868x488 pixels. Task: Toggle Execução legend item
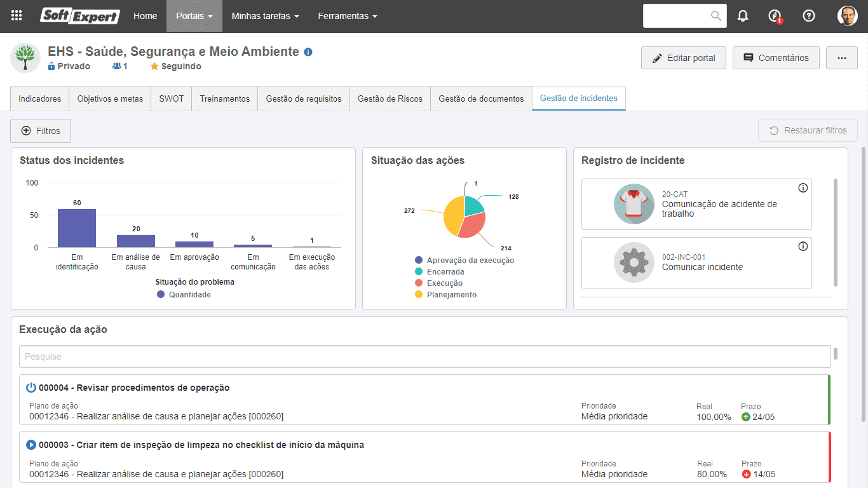pos(438,283)
